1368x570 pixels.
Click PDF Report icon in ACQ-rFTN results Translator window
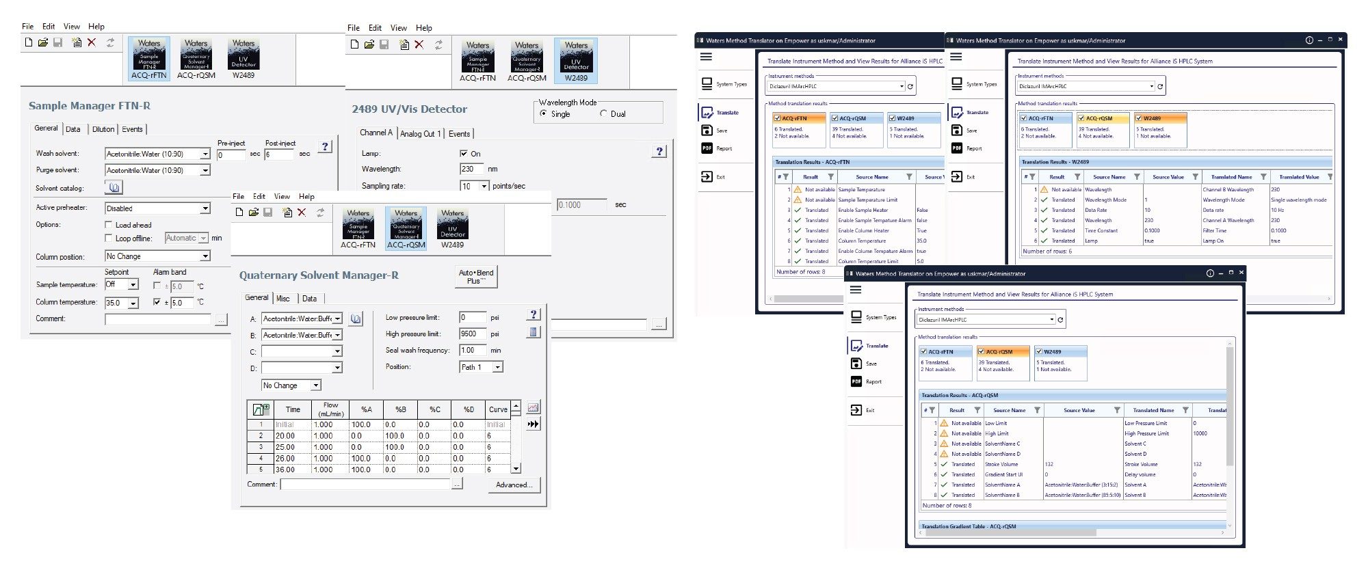pyautogui.click(x=707, y=148)
